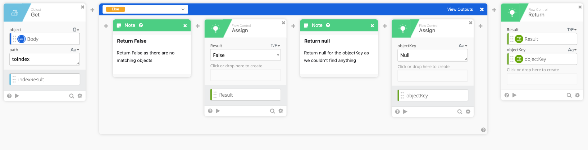Viewport: 588px width, 150px height.
Task: Click View Outputs link
Action: [x=460, y=9]
